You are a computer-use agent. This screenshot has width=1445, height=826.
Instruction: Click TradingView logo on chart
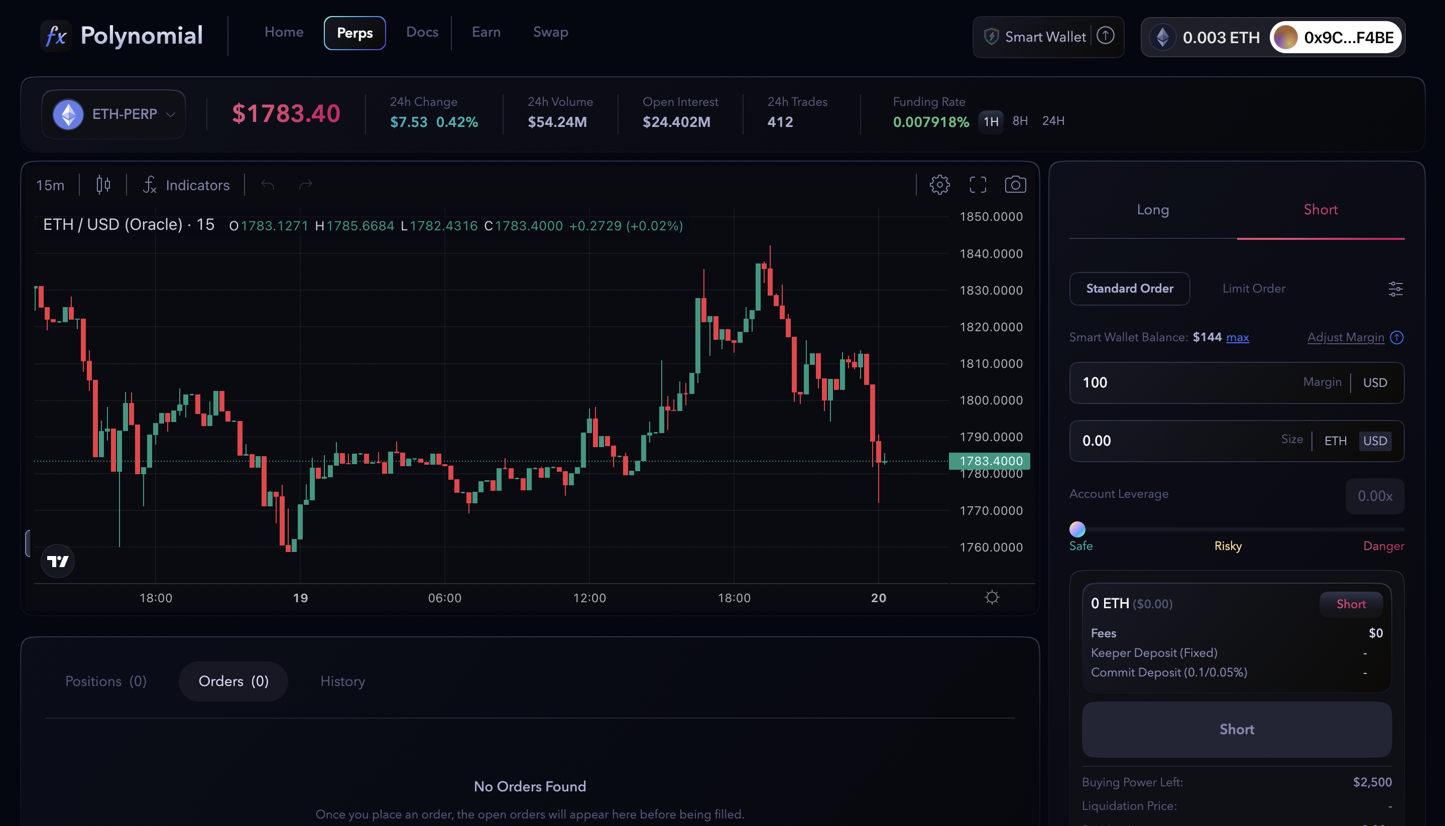pos(57,561)
